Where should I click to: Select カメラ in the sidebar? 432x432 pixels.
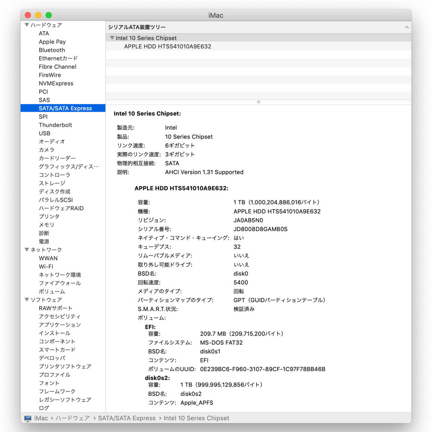pos(47,150)
